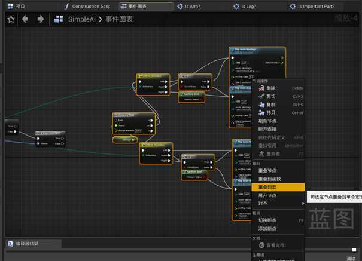This screenshot has width=362, height=261.
Task: Click the gear icon on Is Important Part? tab
Action: (x=293, y=6)
